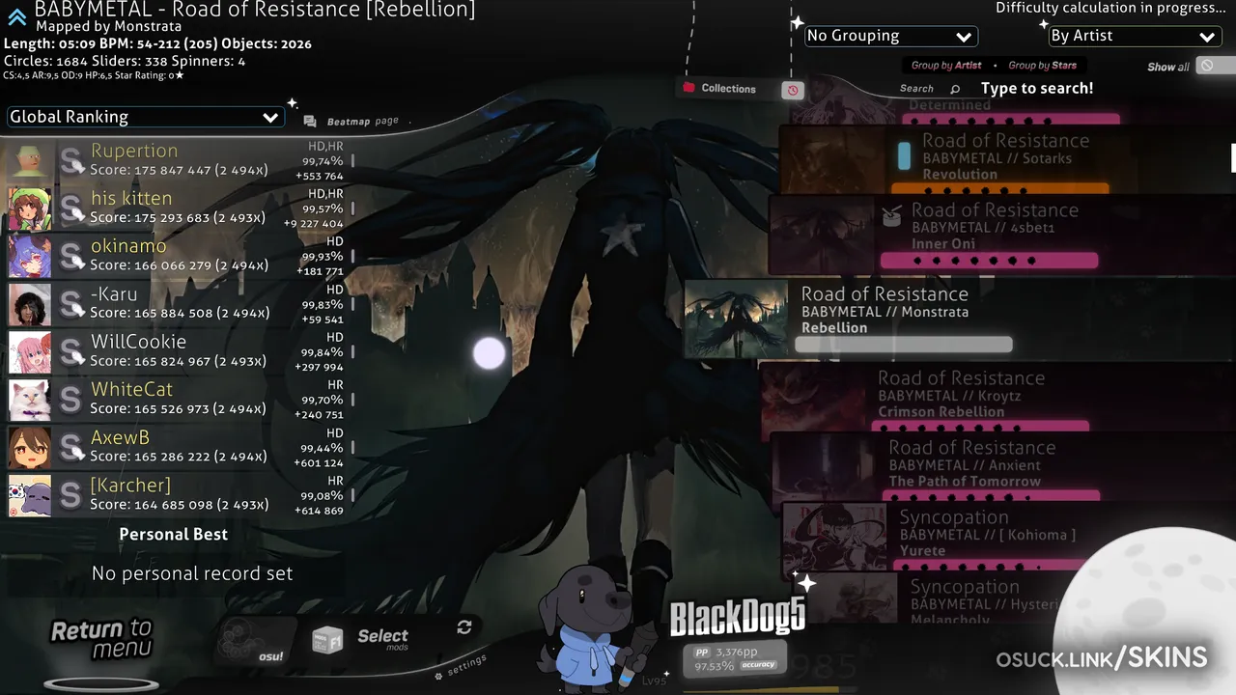Select the Syncopation Melancholy beatmap card
1236x695 pixels.
pos(975,599)
